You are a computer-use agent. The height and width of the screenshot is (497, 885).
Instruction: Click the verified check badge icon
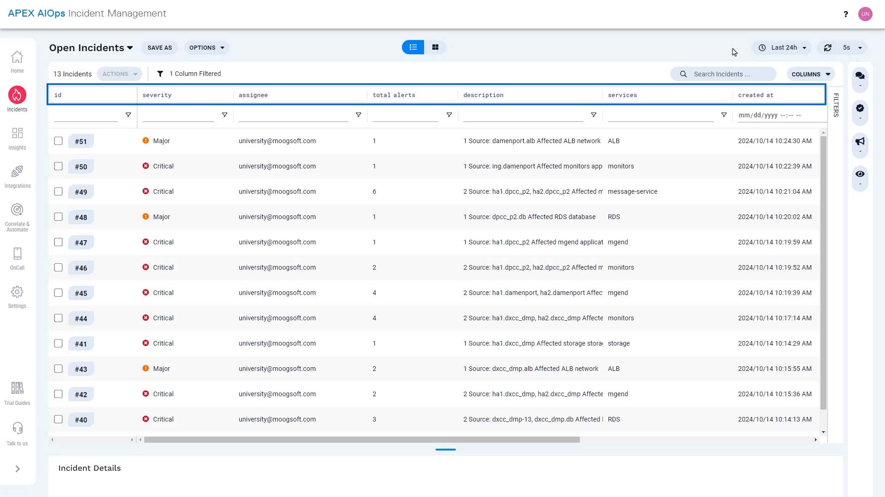point(860,108)
